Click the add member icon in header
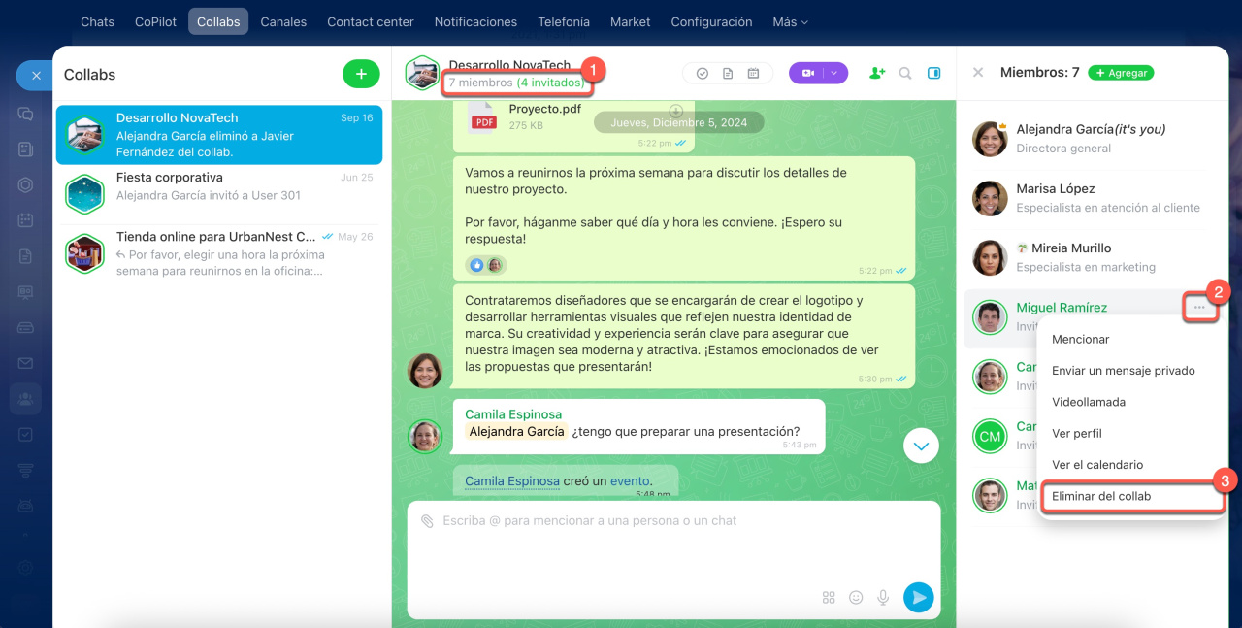This screenshot has height=628, width=1242. click(877, 73)
